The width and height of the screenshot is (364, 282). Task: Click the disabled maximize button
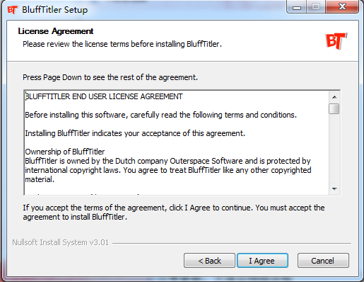click(316, 7)
